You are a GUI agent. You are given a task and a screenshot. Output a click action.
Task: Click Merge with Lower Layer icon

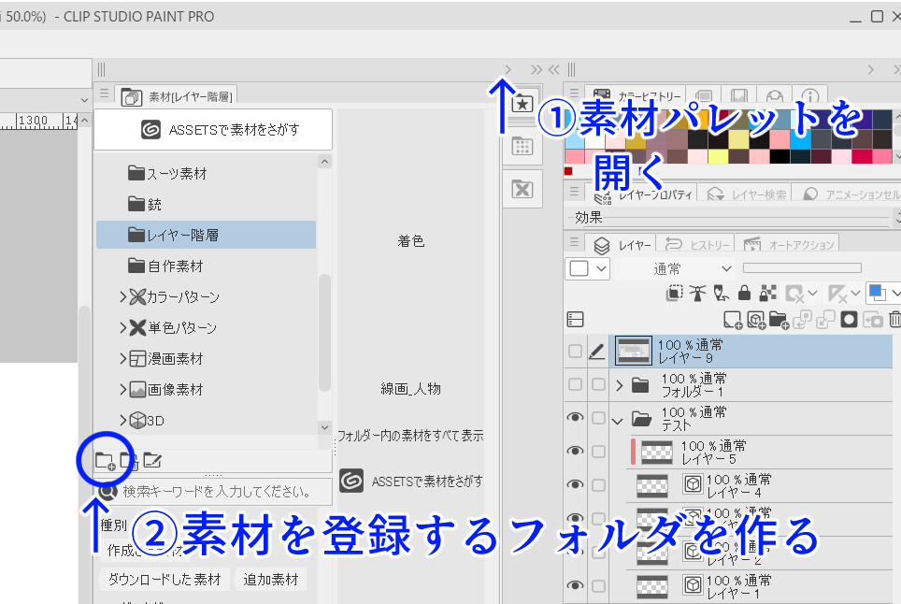825,320
